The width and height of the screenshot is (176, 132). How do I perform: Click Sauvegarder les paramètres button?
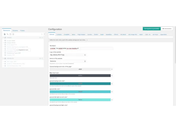point(152,29)
